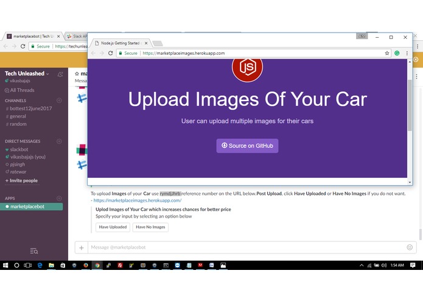Click the red JS logo on the page

[247, 69]
